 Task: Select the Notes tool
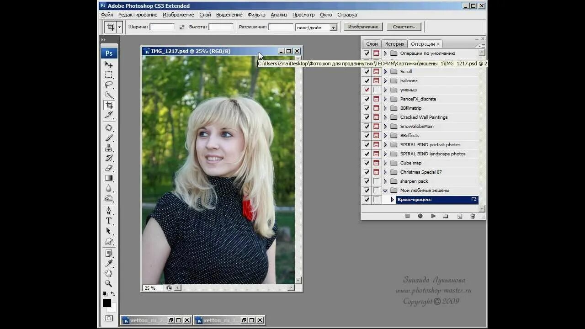tap(109, 253)
